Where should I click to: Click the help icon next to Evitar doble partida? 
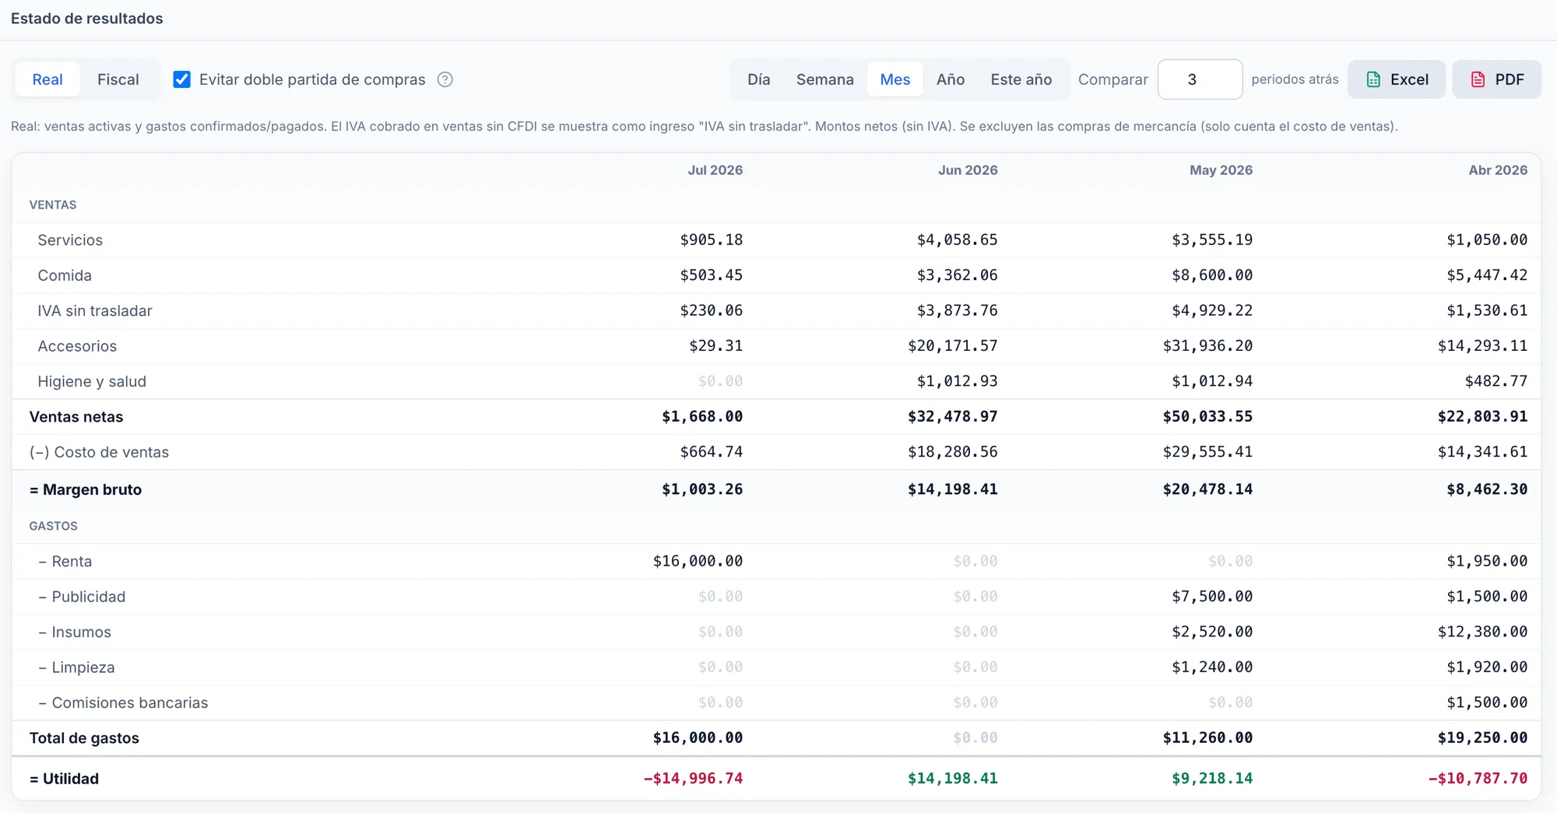click(x=445, y=79)
